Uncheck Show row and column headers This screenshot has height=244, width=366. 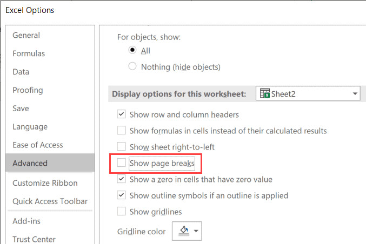coord(122,114)
